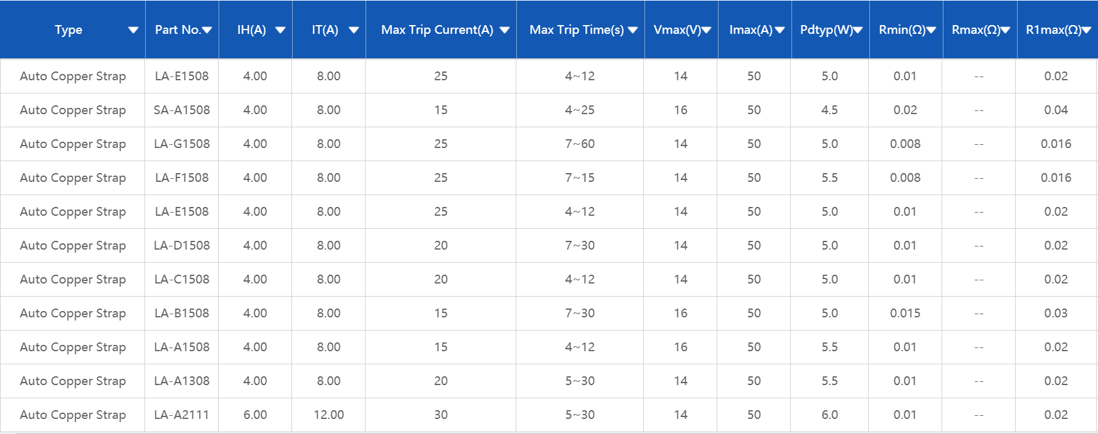Screen dimensions: 1098x434
Task: Expand the IH(A) column filter arrow
Action: click(280, 30)
